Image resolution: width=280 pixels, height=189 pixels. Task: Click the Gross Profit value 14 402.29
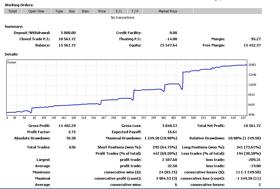coord(67,126)
